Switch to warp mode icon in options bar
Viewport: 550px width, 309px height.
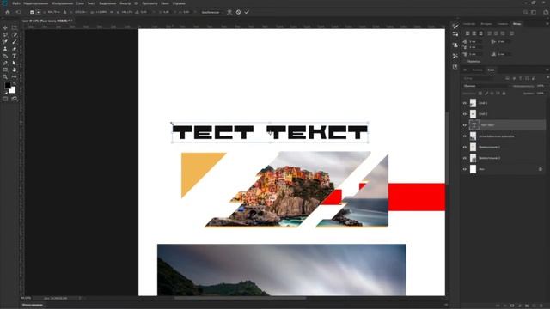[229, 12]
